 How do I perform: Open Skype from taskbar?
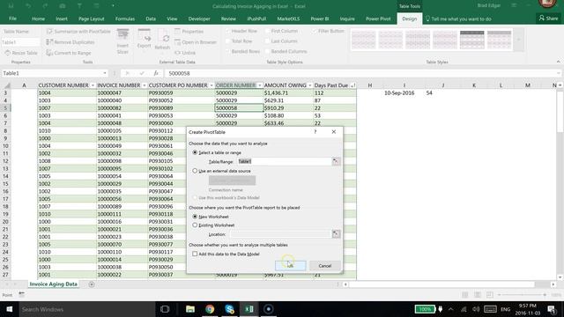[229, 309]
